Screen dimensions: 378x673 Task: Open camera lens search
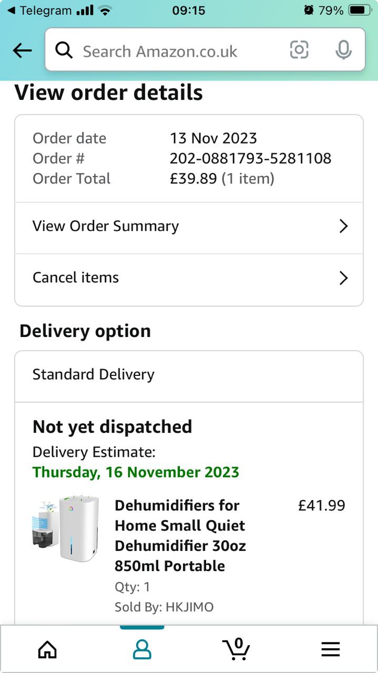click(x=299, y=50)
